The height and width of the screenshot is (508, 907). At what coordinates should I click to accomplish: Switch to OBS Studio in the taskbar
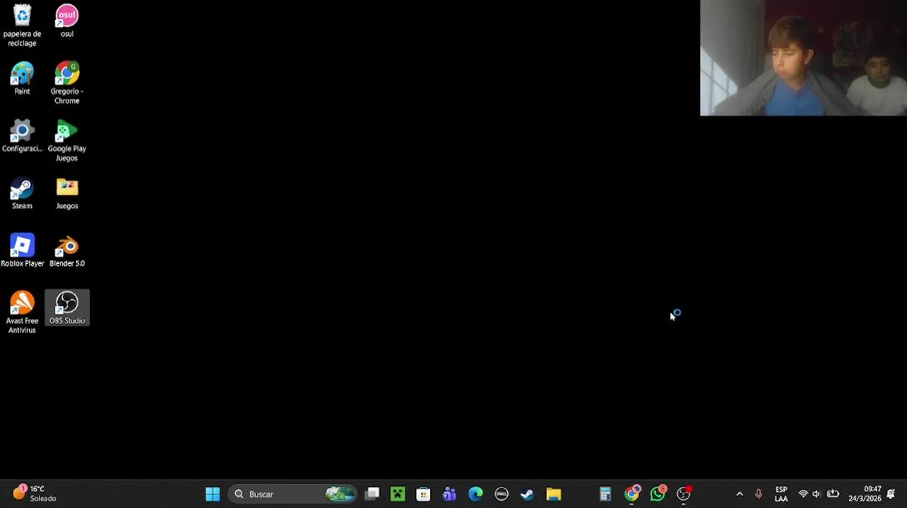point(684,494)
